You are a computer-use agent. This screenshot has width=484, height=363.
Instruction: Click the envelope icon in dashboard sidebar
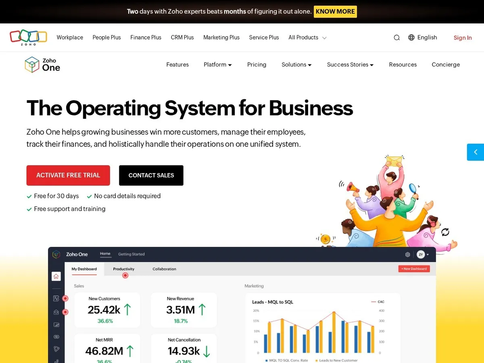[56, 312]
